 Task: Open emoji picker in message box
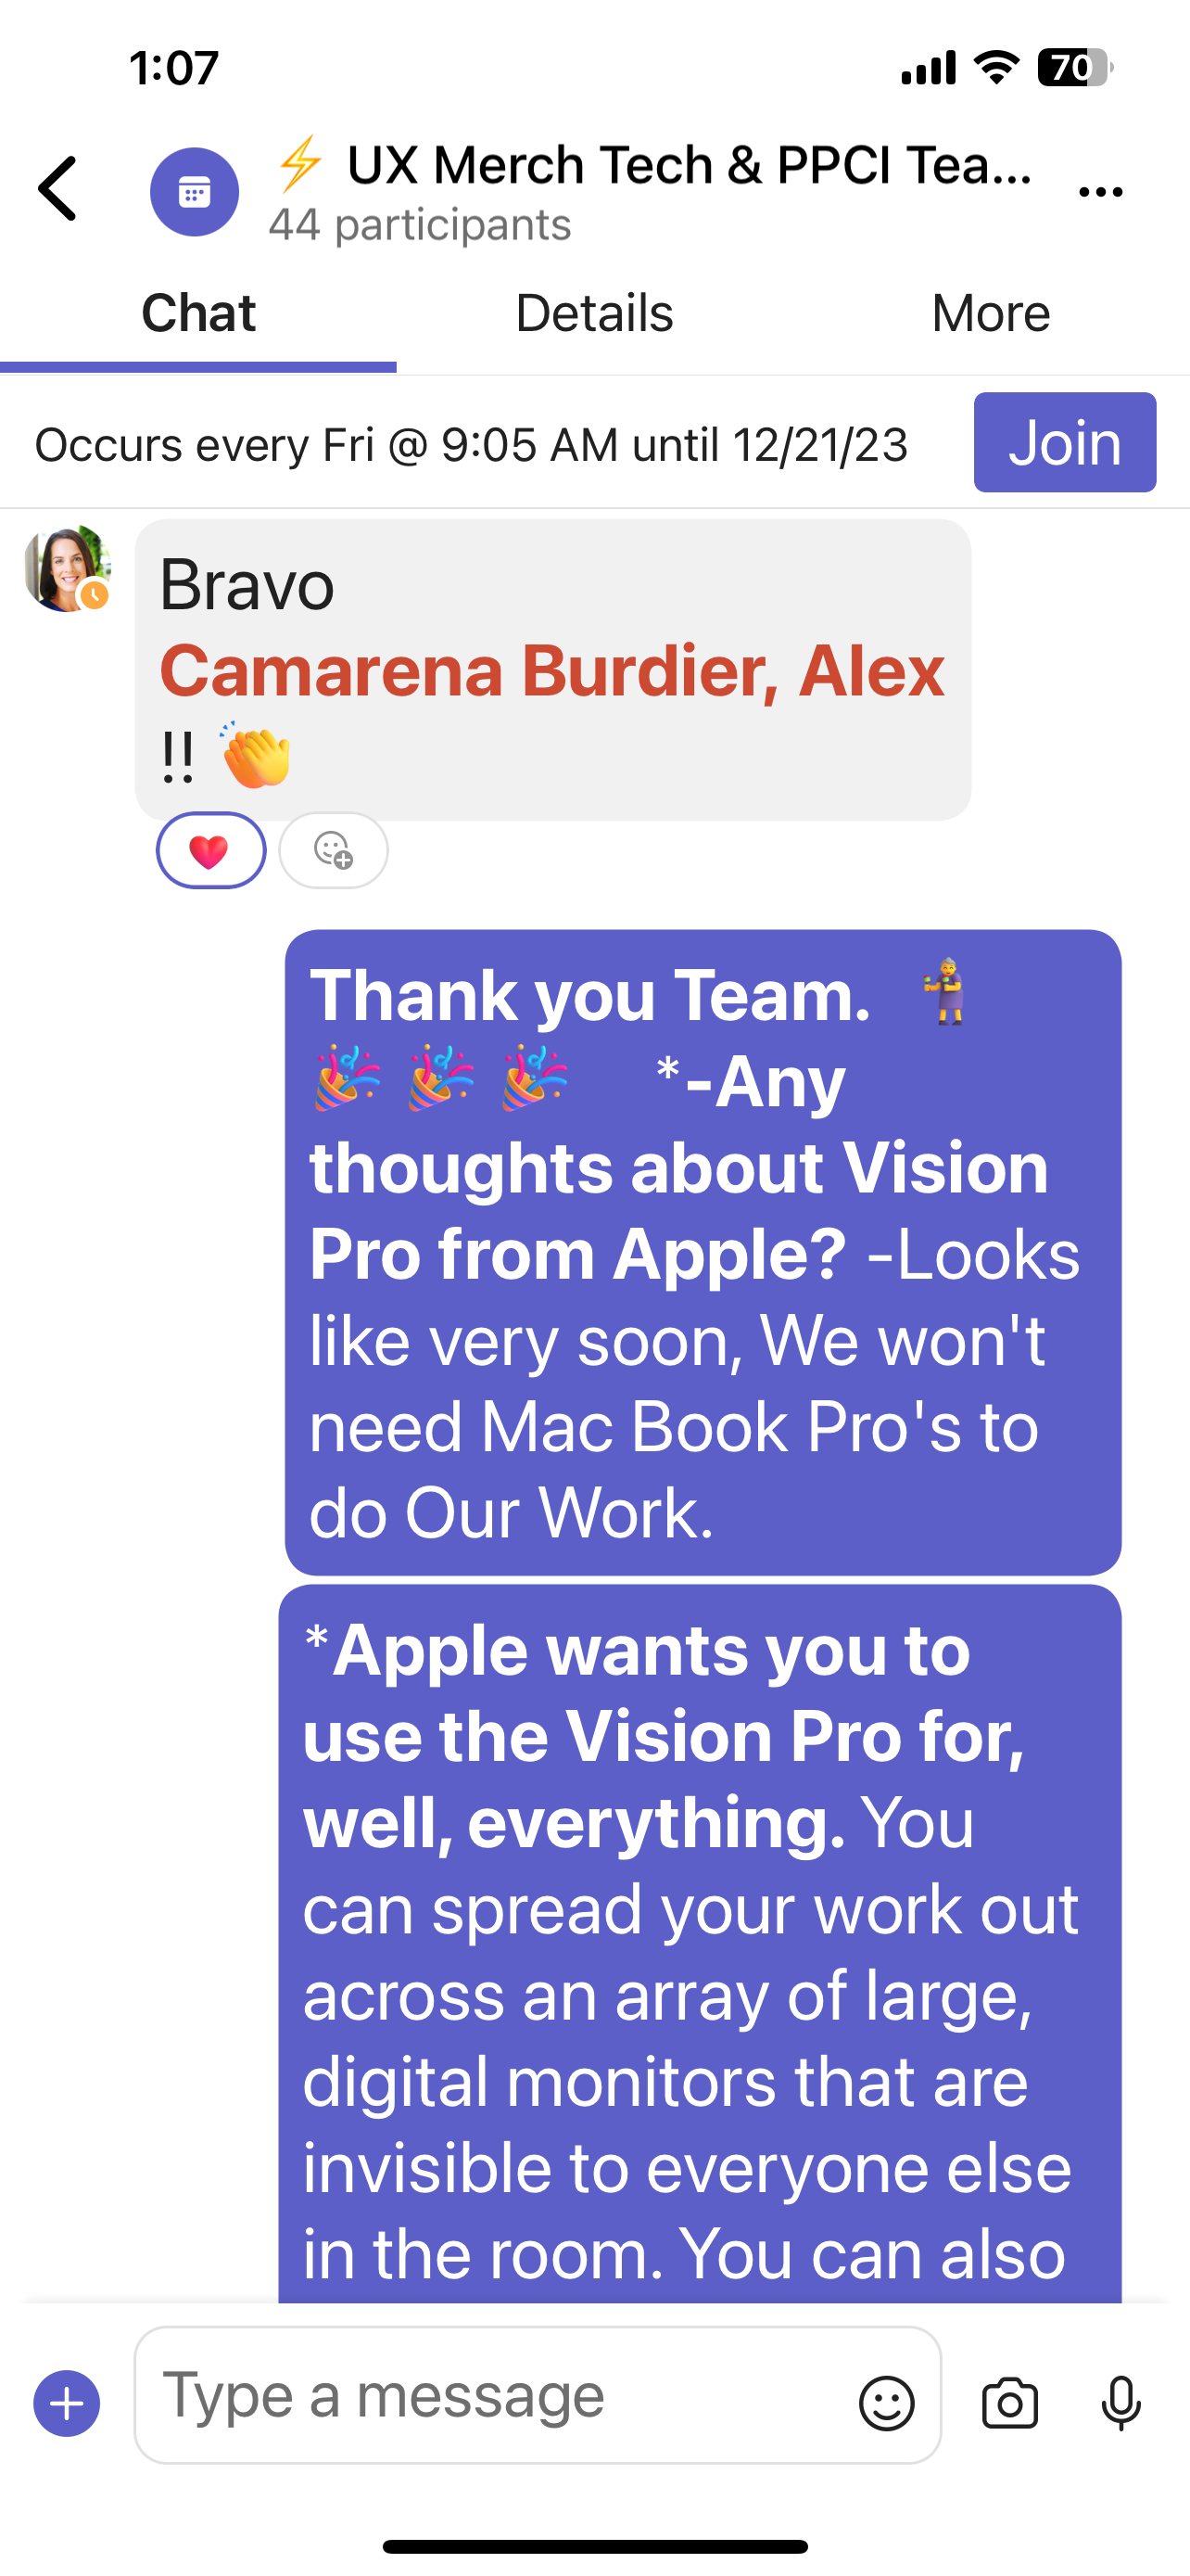(886, 2403)
